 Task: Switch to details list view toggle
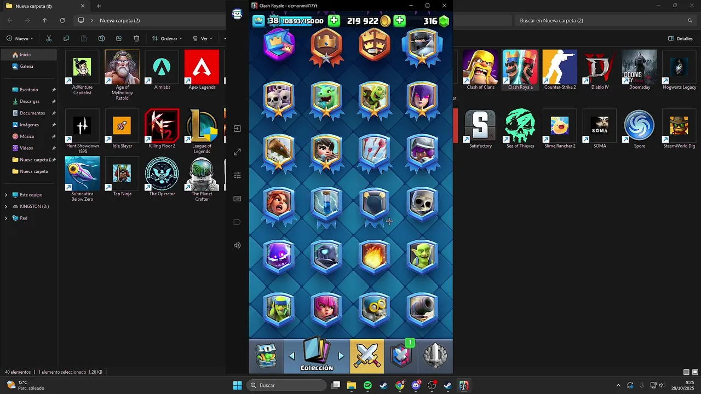[x=686, y=372]
